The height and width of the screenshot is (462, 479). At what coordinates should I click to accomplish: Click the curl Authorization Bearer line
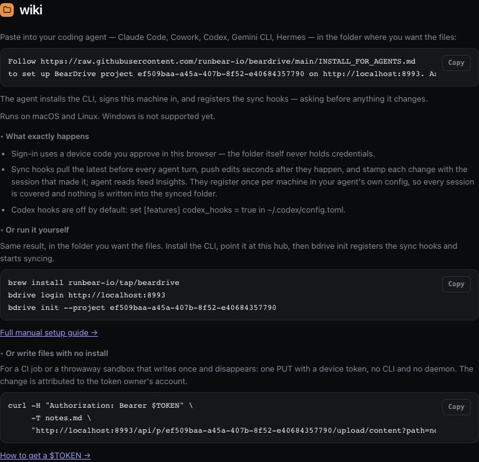(x=100, y=405)
